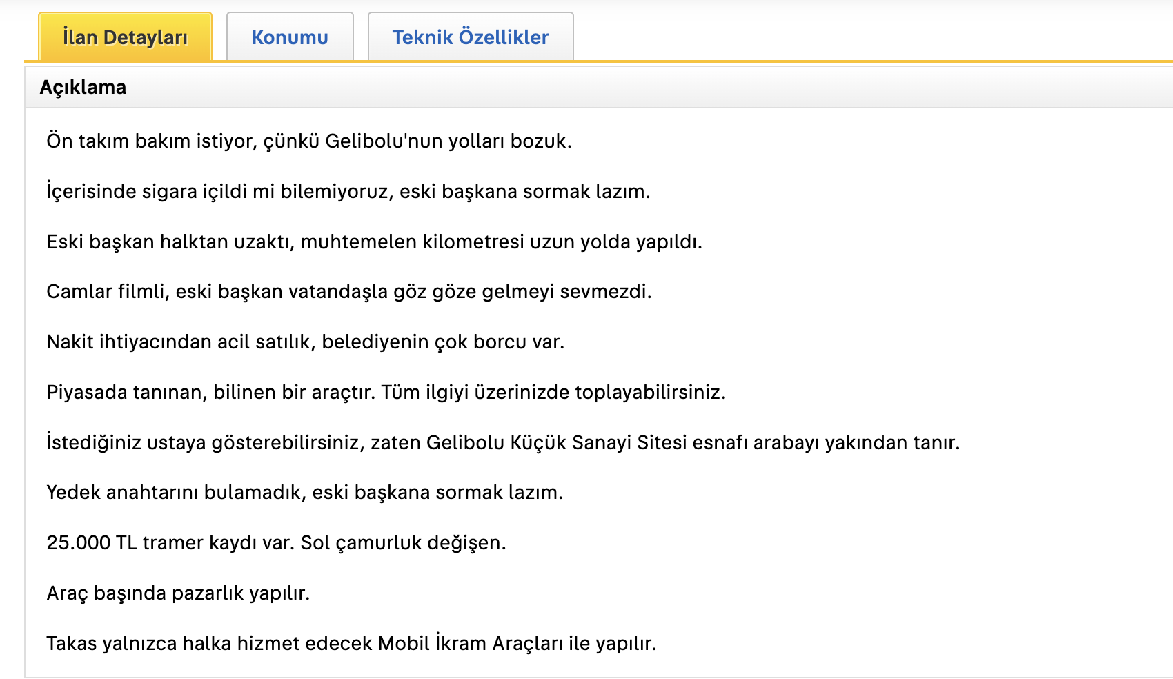
Task: Click the 'Yedek anahtarını bulamadık' line
Action: pyautogui.click(x=305, y=492)
